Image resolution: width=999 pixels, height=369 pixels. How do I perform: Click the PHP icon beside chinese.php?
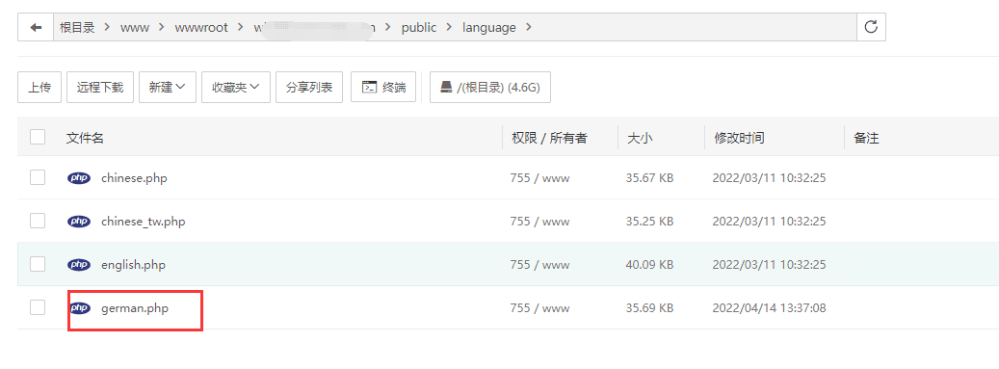point(79,178)
